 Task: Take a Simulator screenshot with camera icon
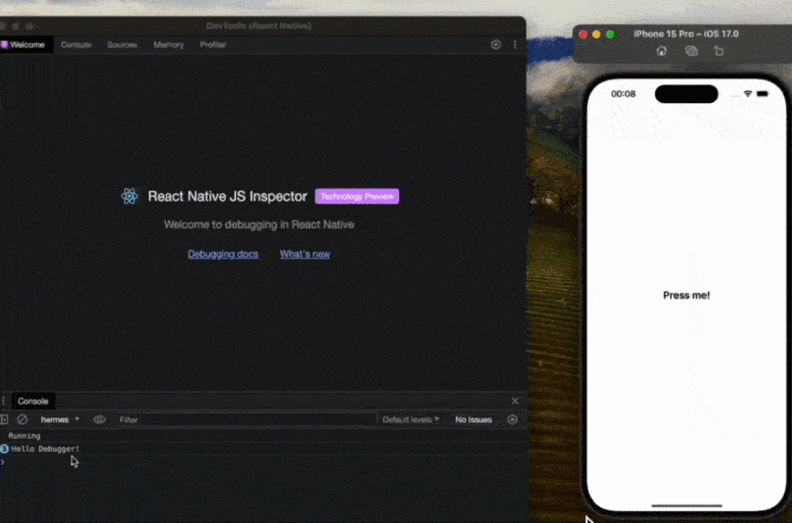coord(691,51)
